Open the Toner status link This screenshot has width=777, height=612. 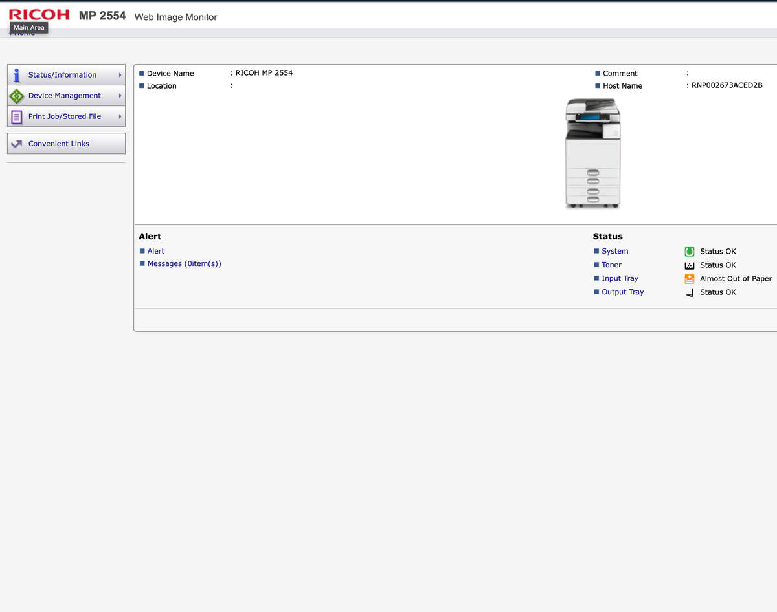611,265
